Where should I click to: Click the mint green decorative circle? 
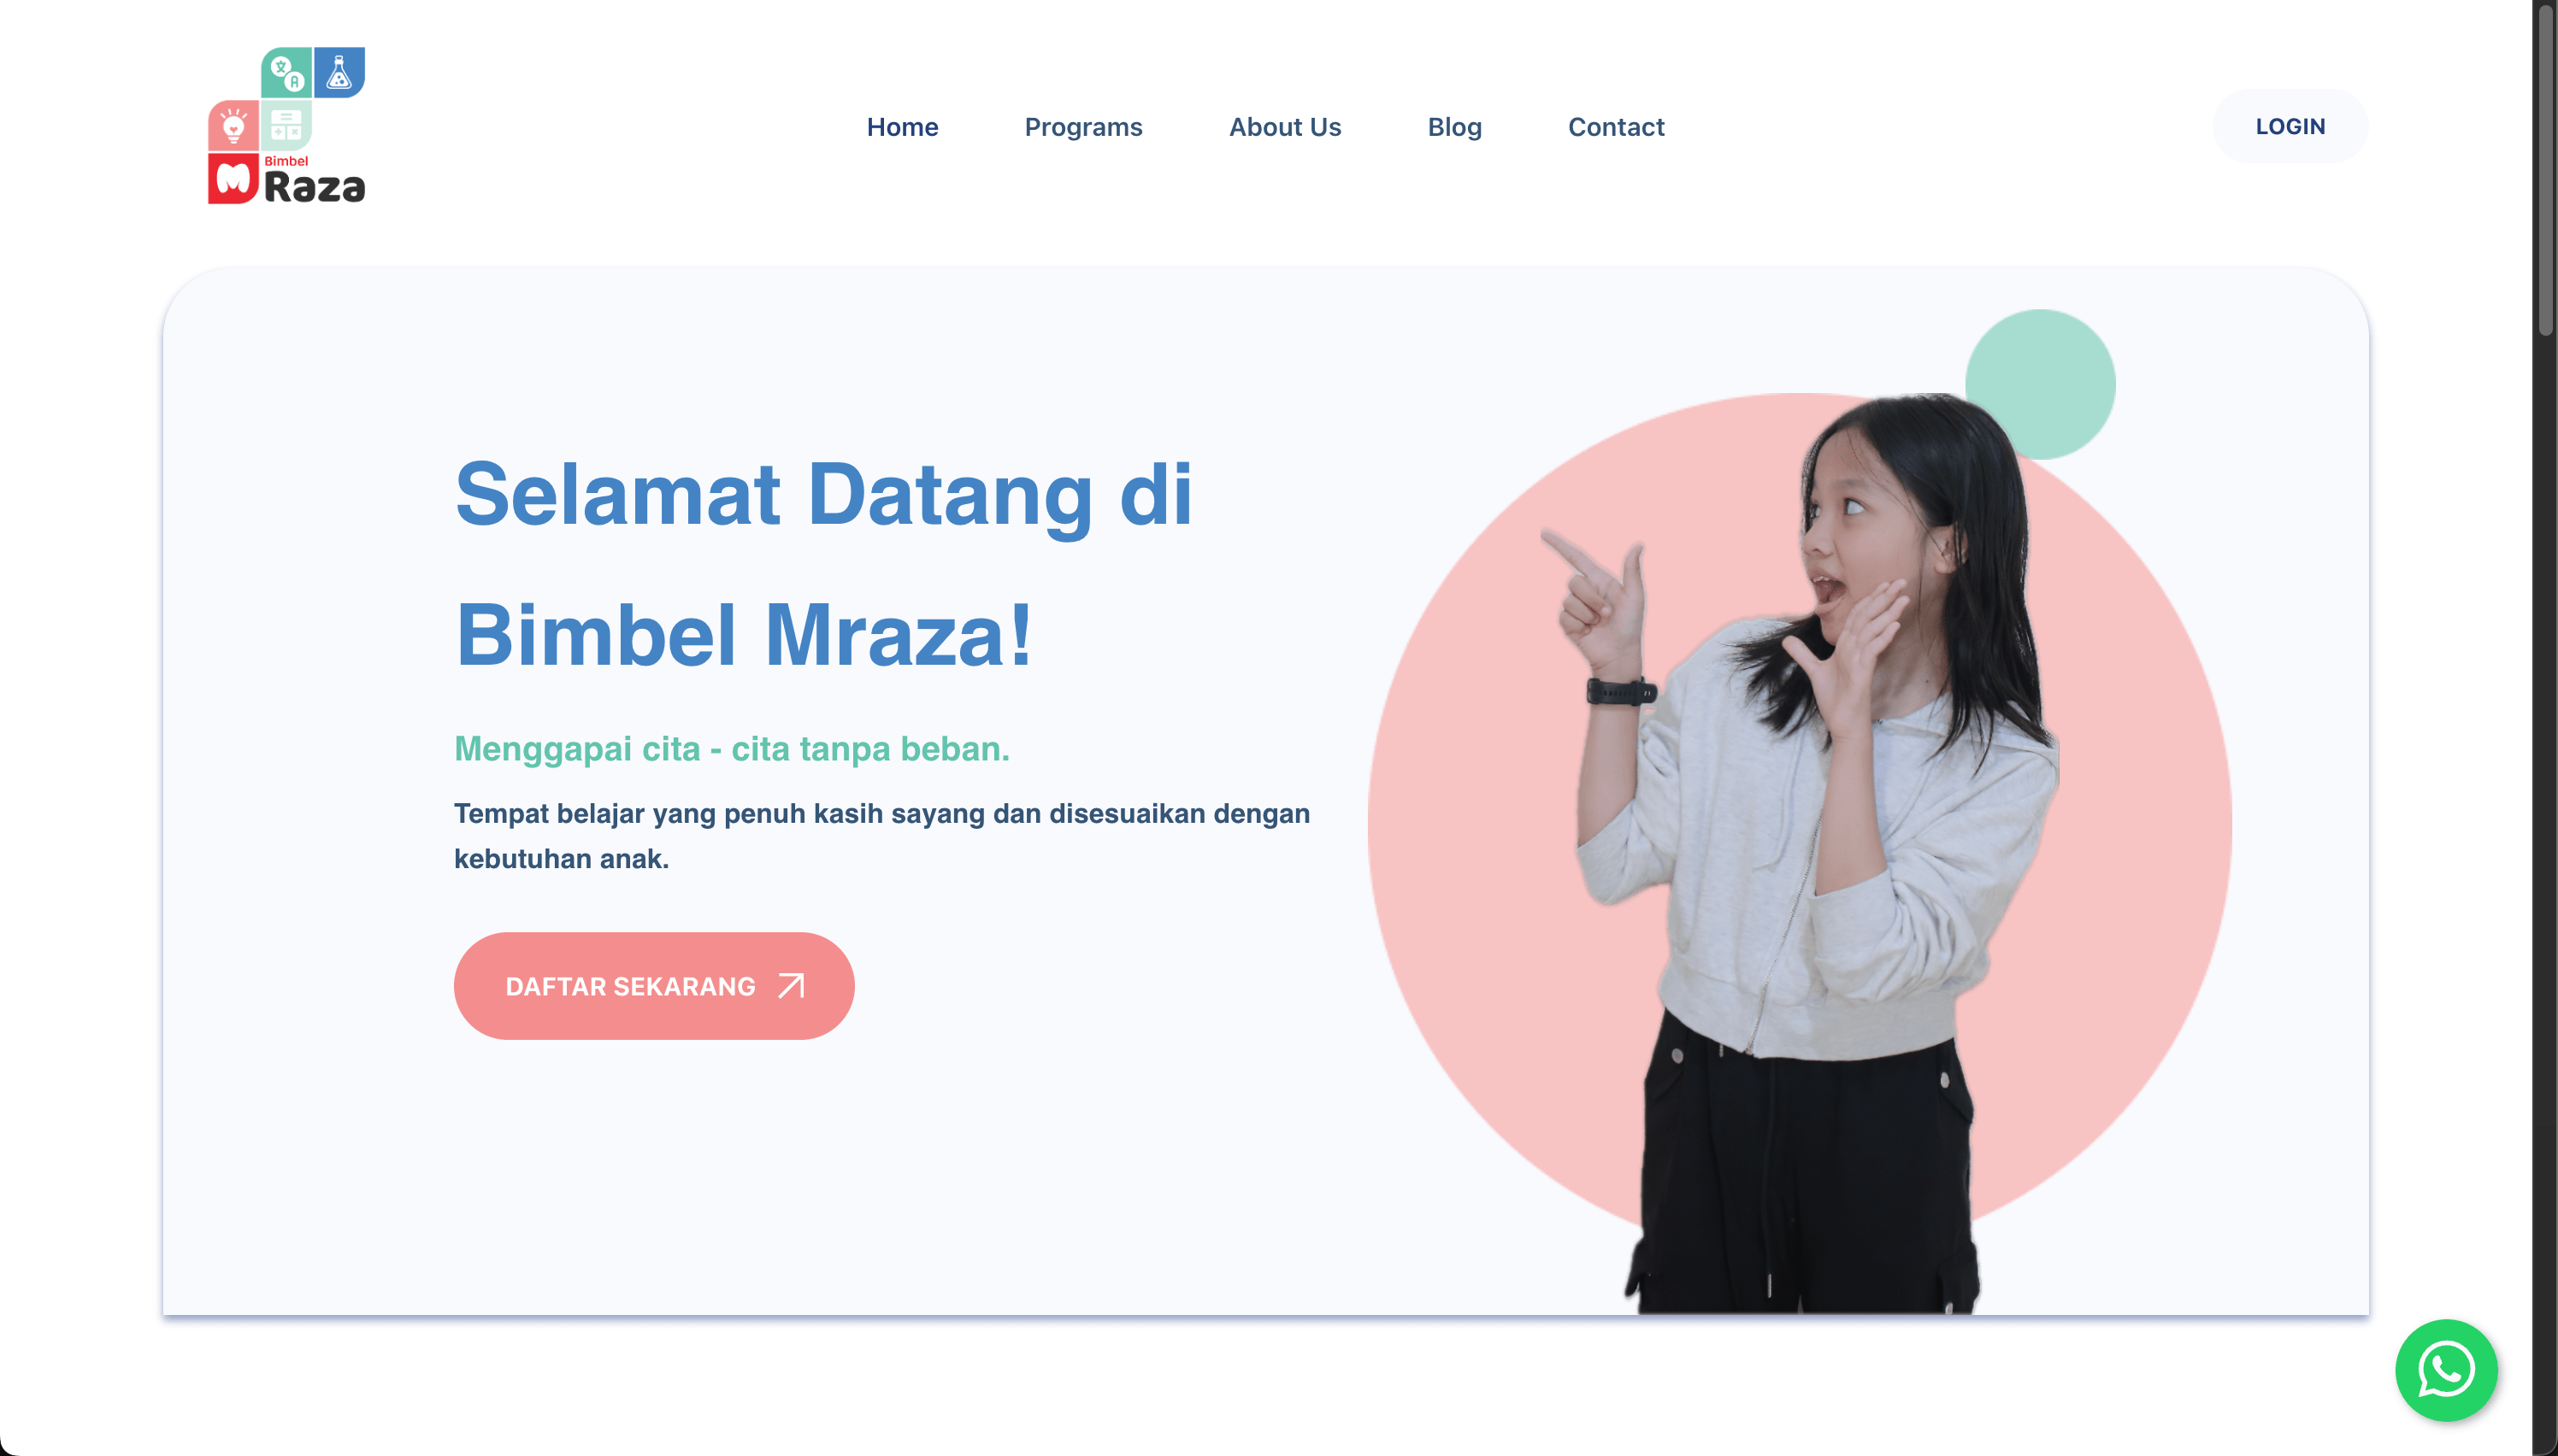coord(2041,384)
